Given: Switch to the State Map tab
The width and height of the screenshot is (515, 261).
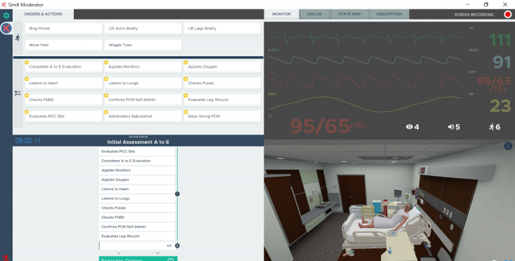Looking at the screenshot, I should pyautogui.click(x=349, y=14).
